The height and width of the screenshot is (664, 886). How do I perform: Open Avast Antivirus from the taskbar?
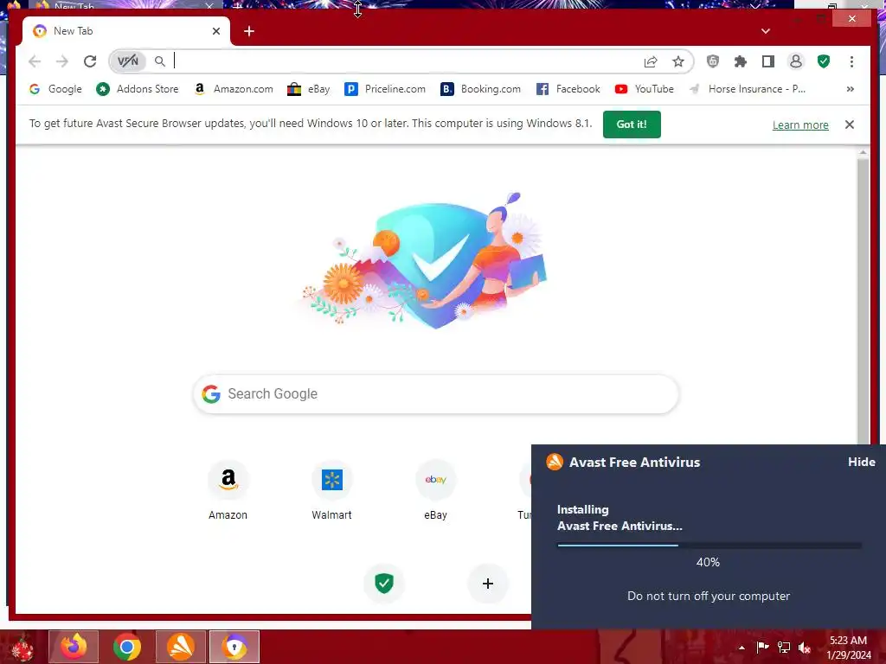[181, 647]
